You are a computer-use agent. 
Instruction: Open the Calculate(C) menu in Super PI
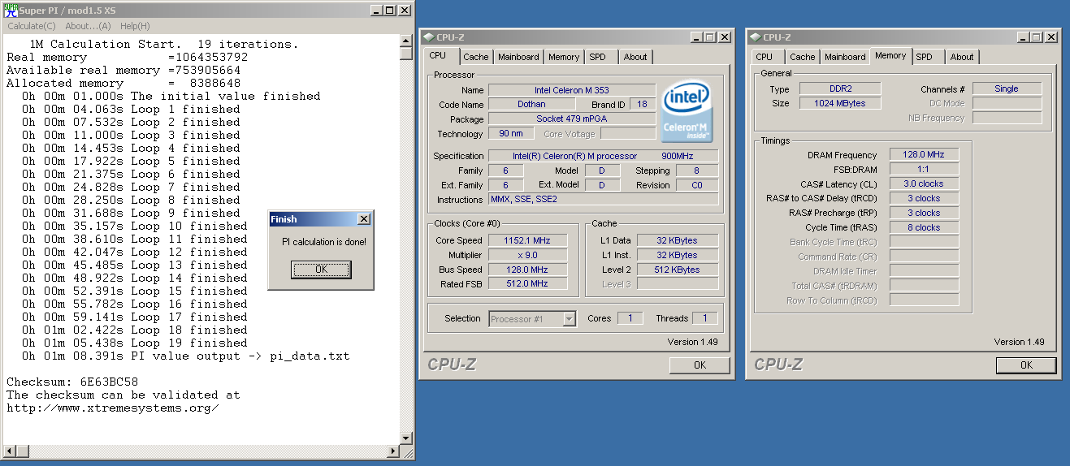[x=32, y=26]
